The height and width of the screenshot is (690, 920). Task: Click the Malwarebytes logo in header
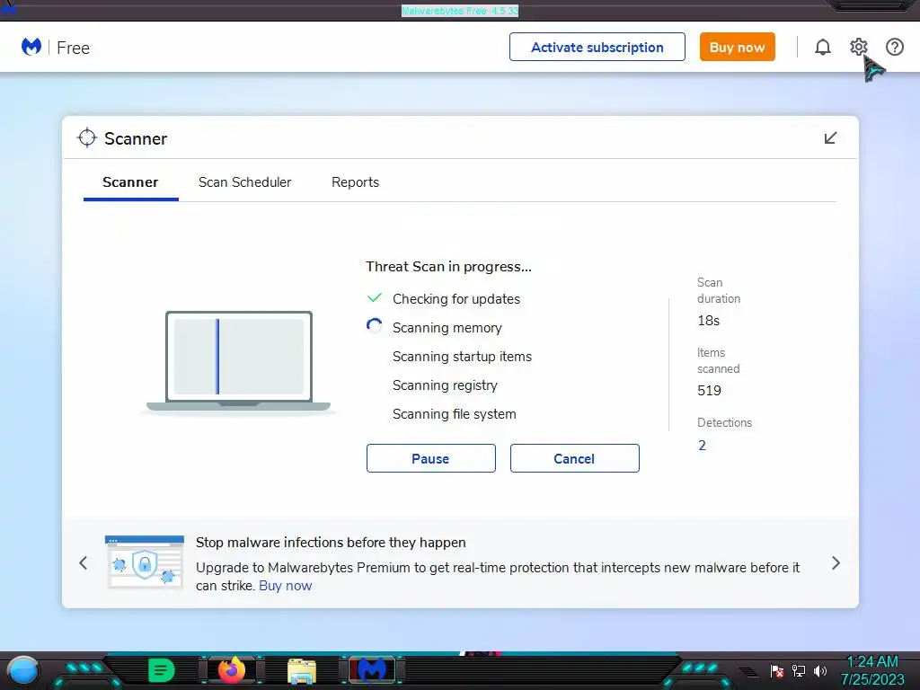click(x=31, y=47)
